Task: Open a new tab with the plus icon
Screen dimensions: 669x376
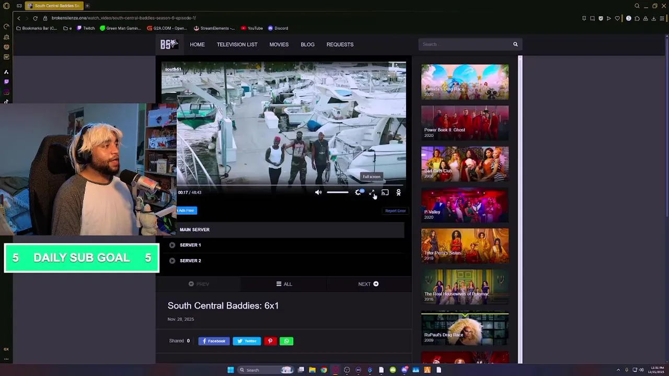Action: click(87, 6)
